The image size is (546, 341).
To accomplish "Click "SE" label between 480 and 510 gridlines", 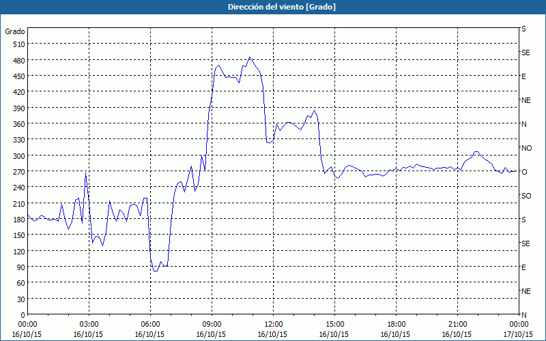I will click(x=526, y=53).
